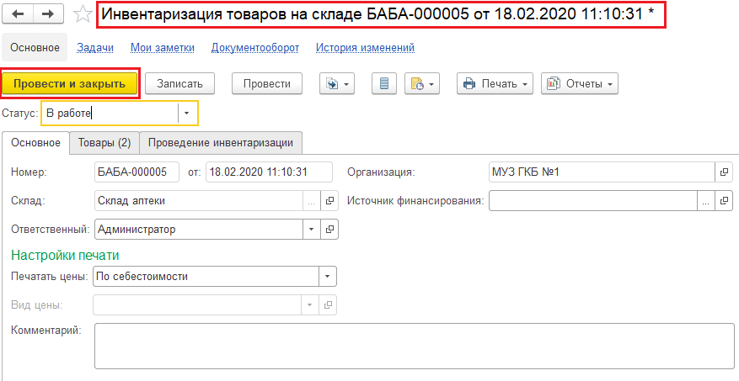Open the 'create based on' icon dropdown

click(x=337, y=84)
